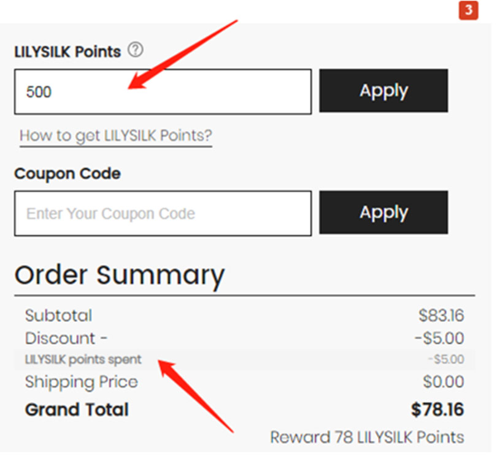Apply the entered LILYSILK Points
The height and width of the screenshot is (455, 497).
coord(383,91)
